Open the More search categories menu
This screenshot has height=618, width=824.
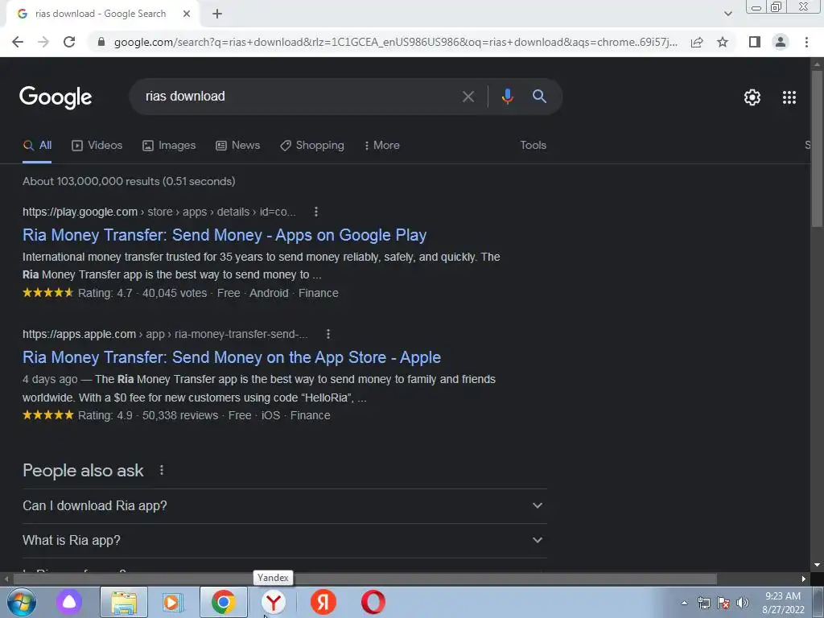[382, 146]
